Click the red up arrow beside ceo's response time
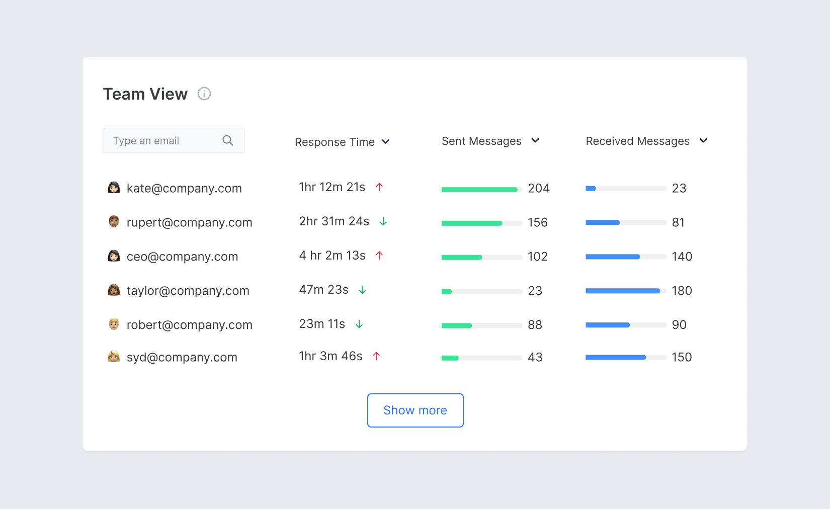 click(x=380, y=255)
